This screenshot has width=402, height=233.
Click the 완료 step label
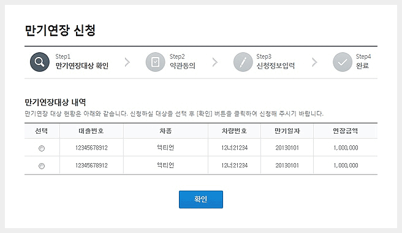(362, 66)
